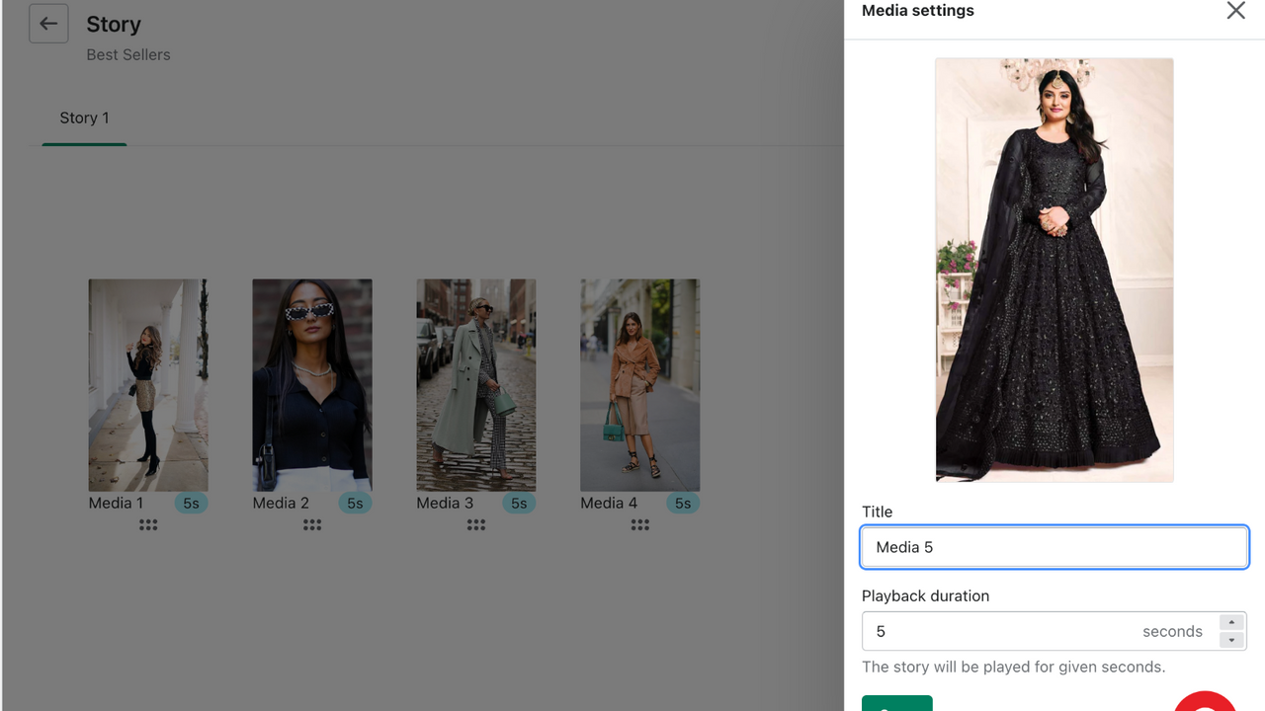Screen dimensions: 1265x711
Task: Click the drag handle under Media 4
Action: 639,524
